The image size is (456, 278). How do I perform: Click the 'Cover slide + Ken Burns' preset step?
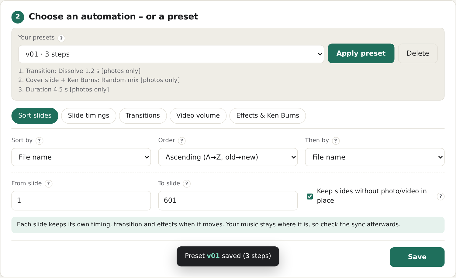[x=99, y=80]
